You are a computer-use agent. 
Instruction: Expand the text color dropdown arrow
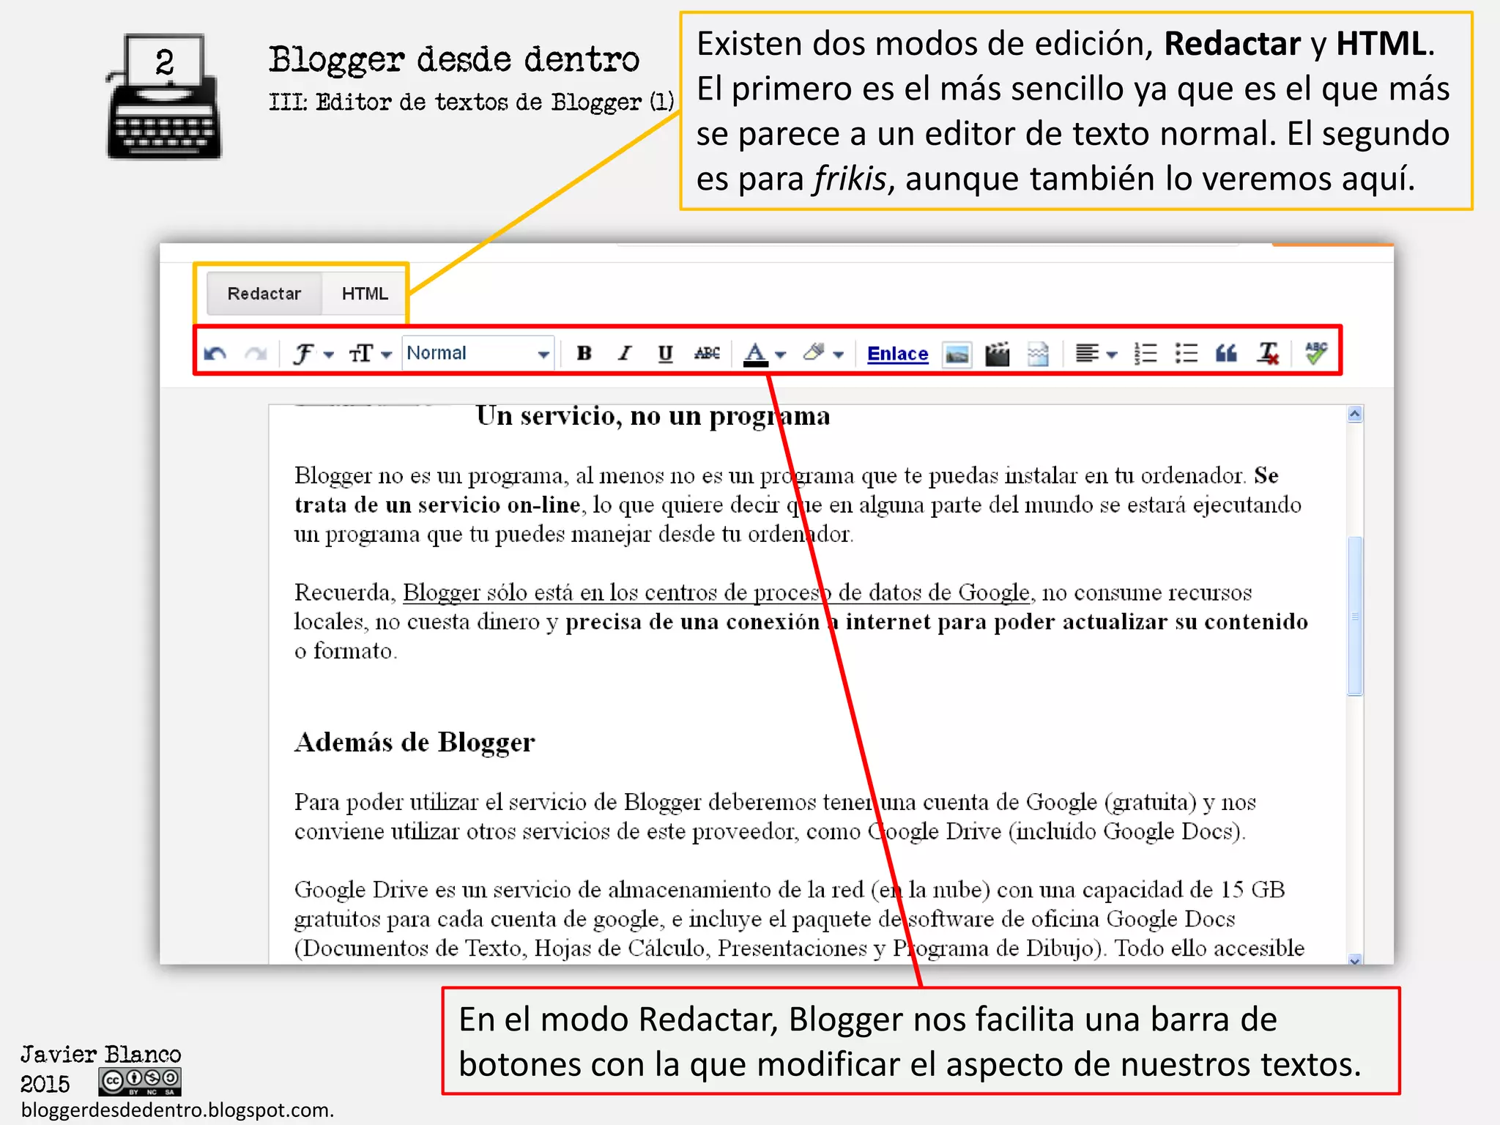[x=781, y=355]
